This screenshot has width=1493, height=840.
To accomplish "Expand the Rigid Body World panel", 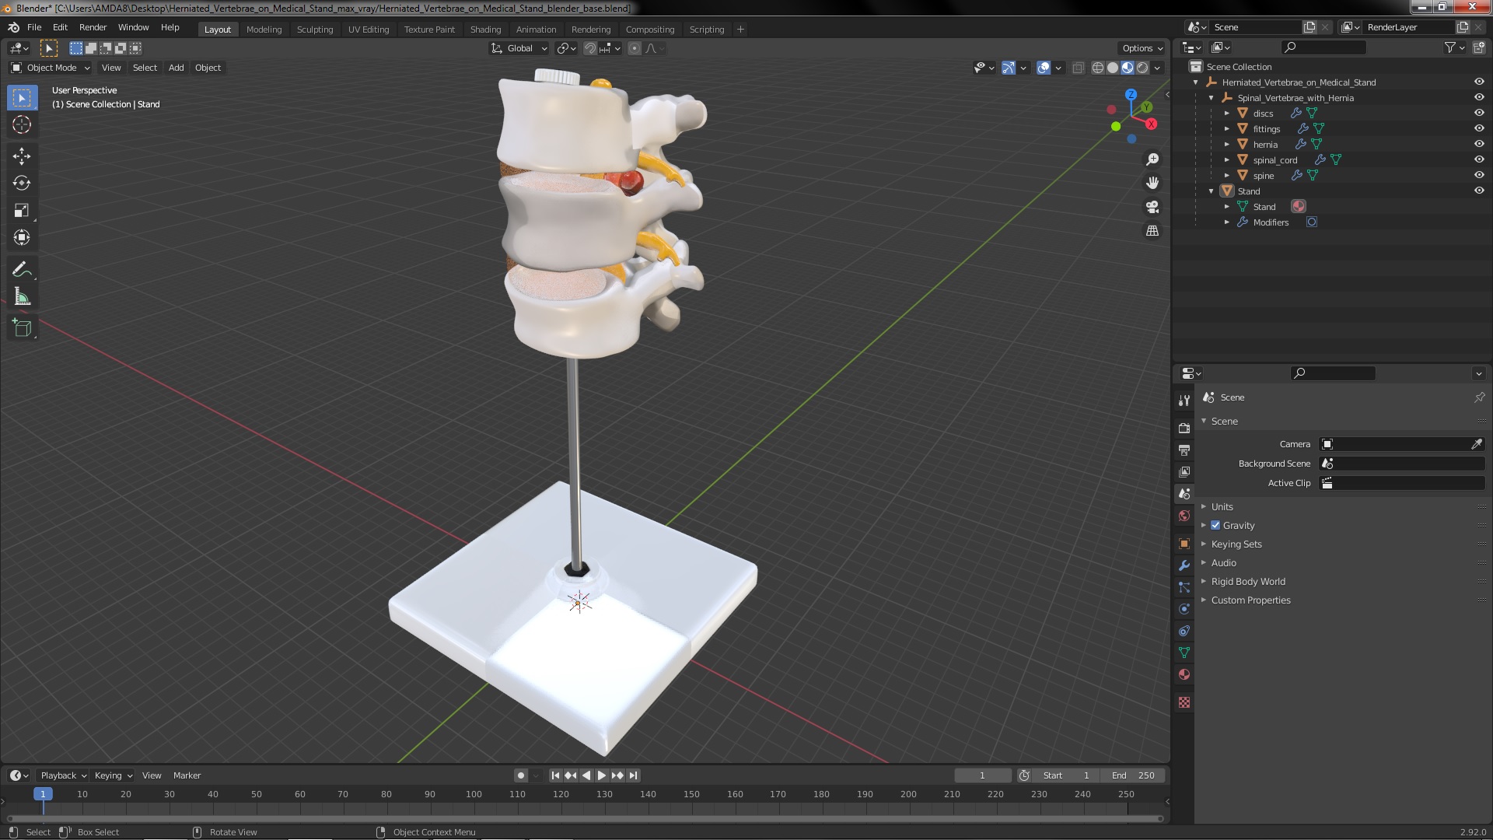I will point(1247,582).
